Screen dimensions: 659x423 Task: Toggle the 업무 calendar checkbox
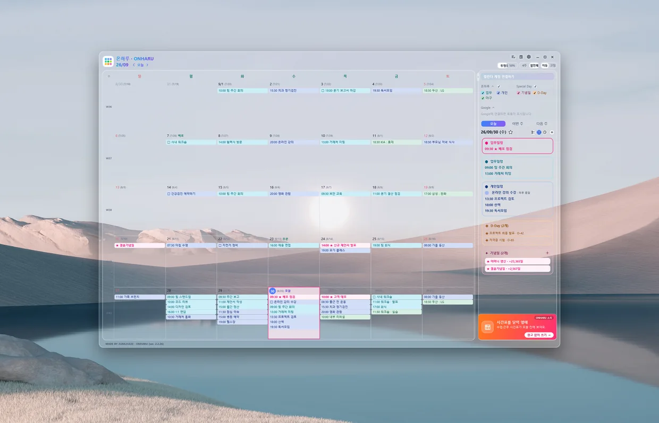click(x=483, y=93)
